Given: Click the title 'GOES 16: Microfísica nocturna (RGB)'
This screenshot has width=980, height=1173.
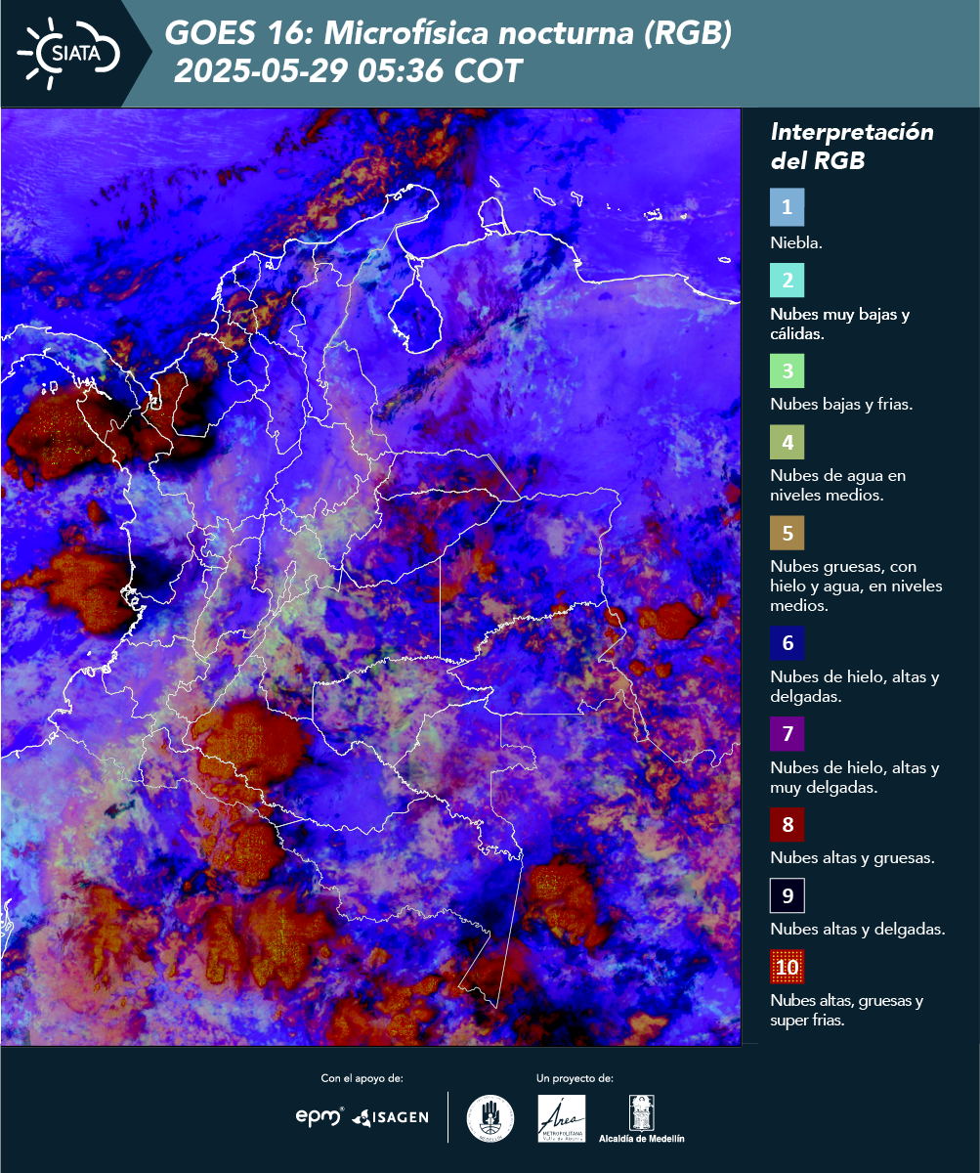Looking at the screenshot, I should tap(447, 34).
